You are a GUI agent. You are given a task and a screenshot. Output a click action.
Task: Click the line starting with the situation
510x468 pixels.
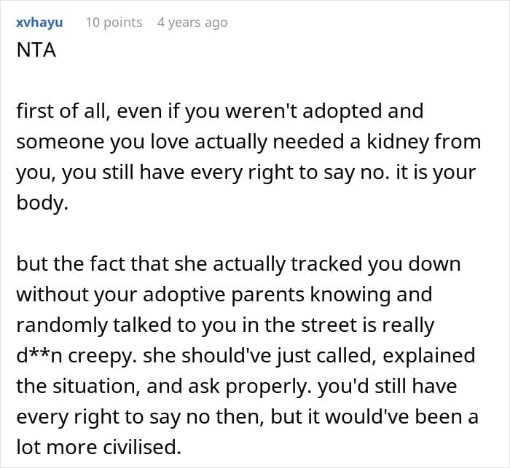236,385
